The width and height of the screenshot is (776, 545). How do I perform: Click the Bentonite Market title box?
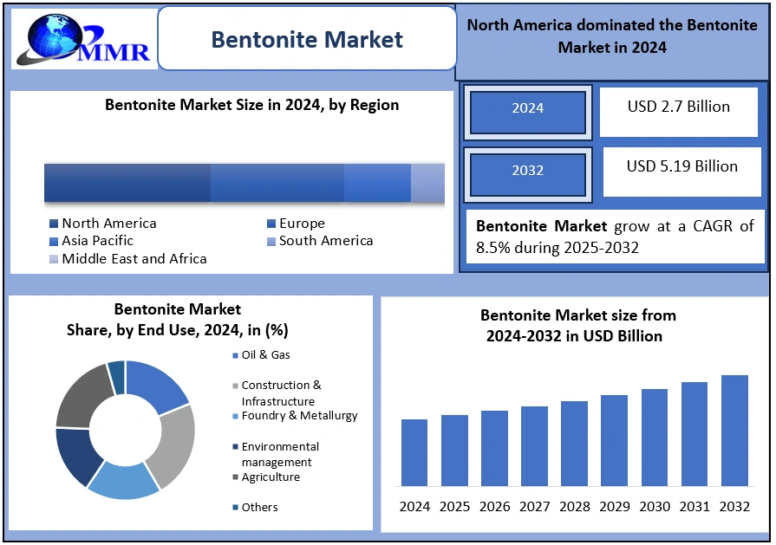click(307, 40)
